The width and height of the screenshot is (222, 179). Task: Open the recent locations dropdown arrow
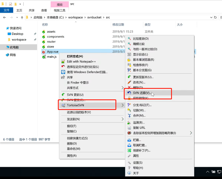[x=17, y=18]
